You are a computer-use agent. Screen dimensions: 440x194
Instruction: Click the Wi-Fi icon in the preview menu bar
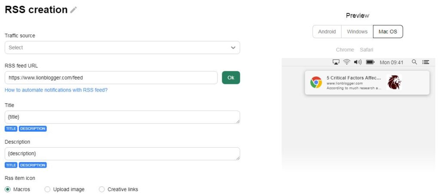click(x=347, y=62)
